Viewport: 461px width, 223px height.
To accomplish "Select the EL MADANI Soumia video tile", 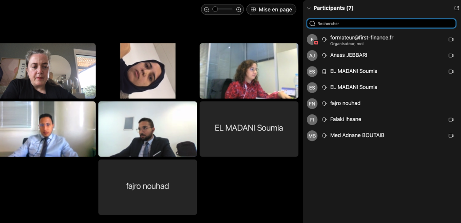I will [x=249, y=129].
